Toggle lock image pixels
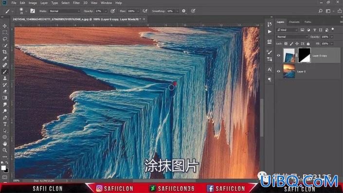343x193 pixels. 291,44
